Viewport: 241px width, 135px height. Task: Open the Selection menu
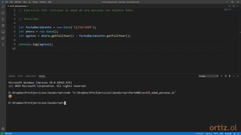pos(18,2)
